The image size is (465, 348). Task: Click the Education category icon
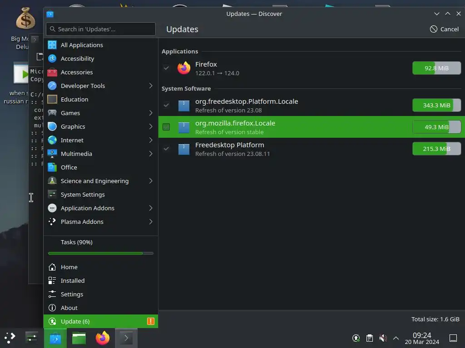[52, 99]
